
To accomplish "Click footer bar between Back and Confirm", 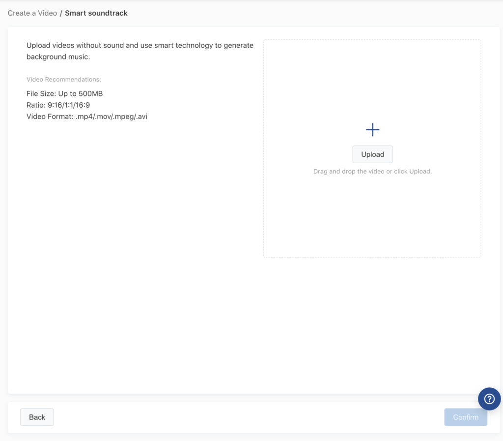I will tap(246, 417).
